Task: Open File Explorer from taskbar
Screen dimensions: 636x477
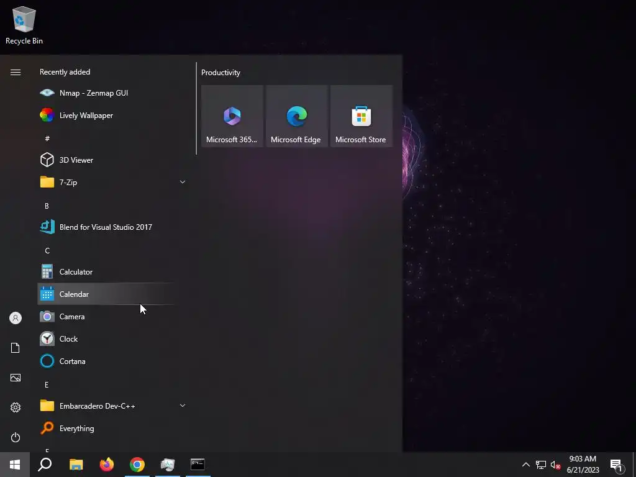Action: tap(76, 465)
